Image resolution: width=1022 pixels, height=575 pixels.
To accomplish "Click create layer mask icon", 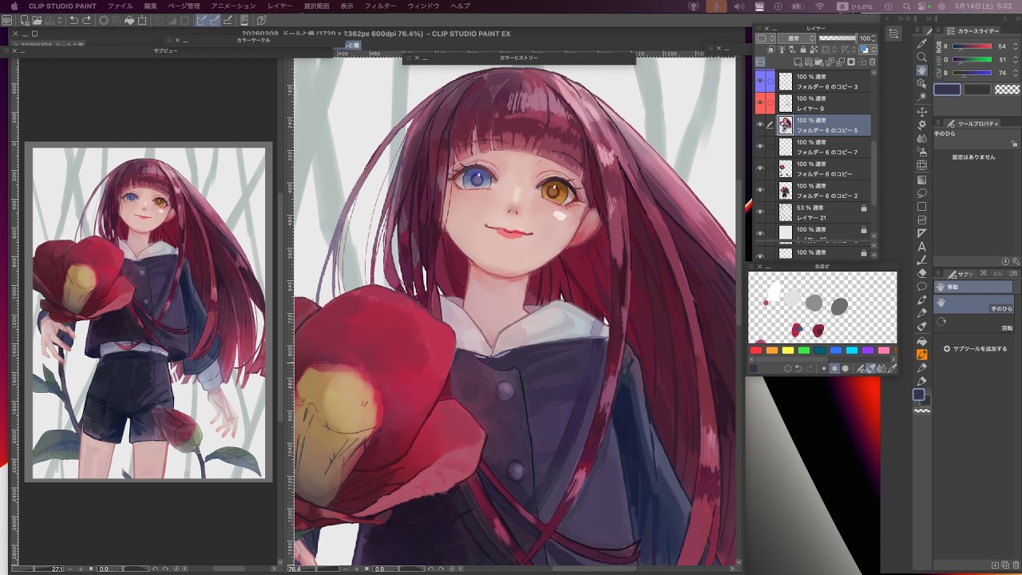I will (x=851, y=61).
